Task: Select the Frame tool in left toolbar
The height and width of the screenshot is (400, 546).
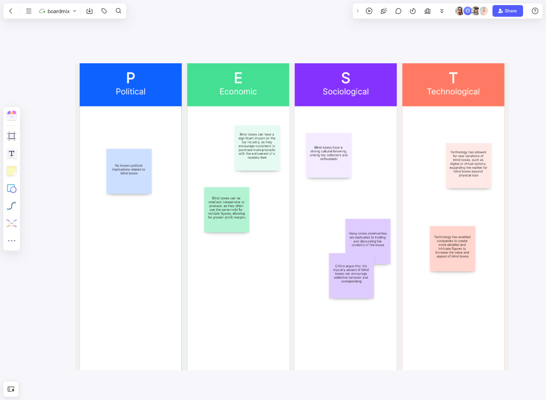Action: point(12,136)
